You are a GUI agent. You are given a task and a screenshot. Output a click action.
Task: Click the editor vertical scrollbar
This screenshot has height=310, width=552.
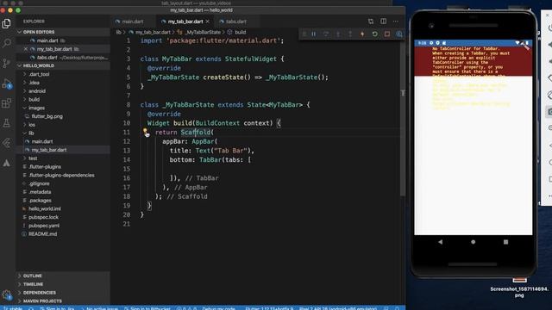[x=403, y=116]
